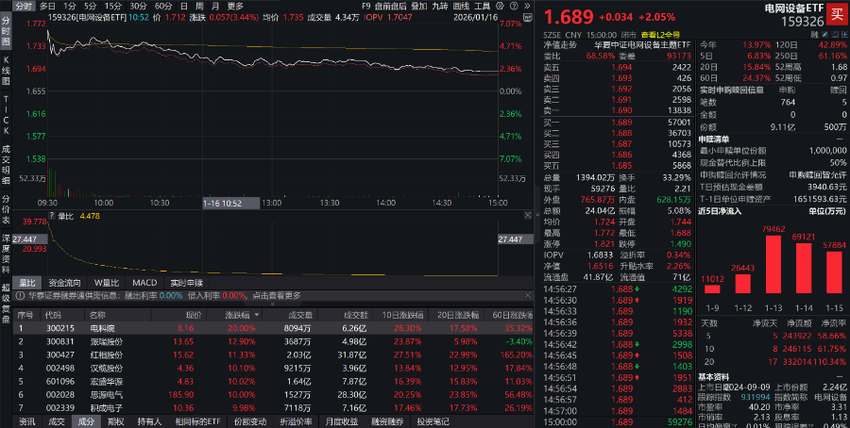The width and height of the screenshot is (850, 428).
Task: Open the 折溢价率 bottom tab
Action: pyautogui.click(x=296, y=421)
